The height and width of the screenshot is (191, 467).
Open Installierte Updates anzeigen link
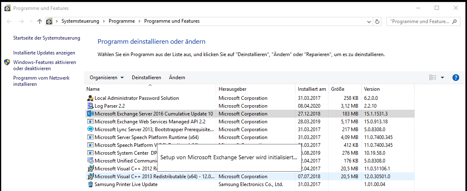pos(44,53)
